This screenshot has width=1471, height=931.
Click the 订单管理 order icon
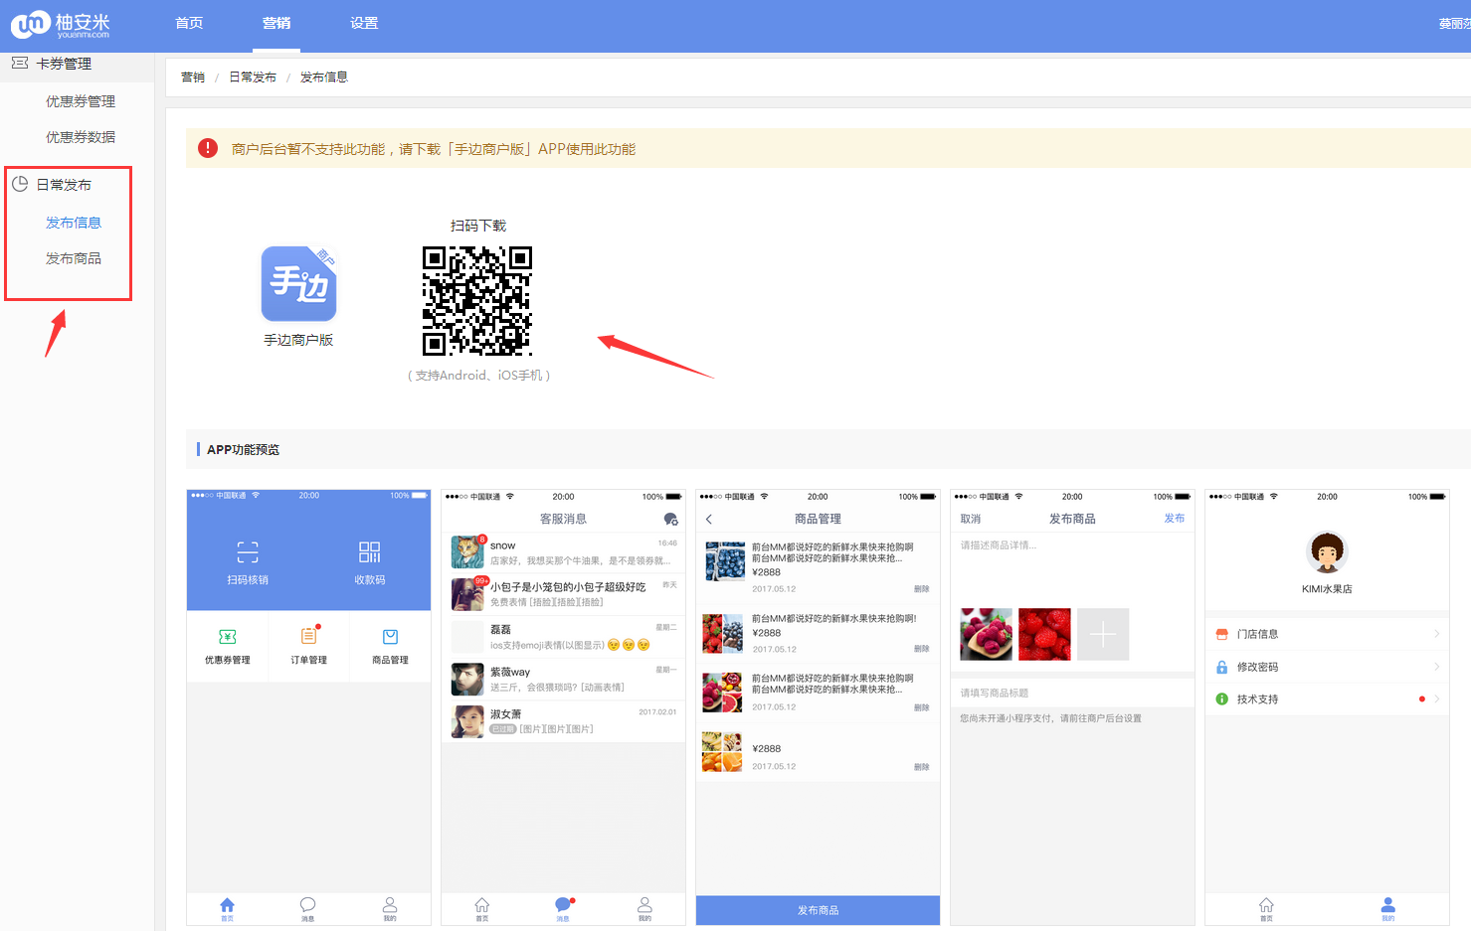(x=309, y=636)
